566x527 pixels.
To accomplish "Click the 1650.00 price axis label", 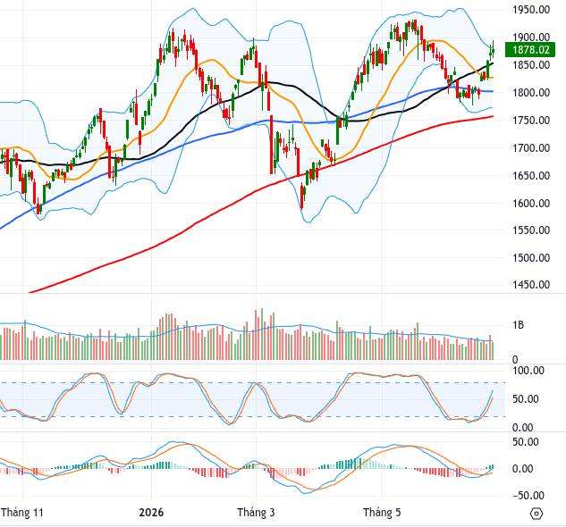I will 531,176.
